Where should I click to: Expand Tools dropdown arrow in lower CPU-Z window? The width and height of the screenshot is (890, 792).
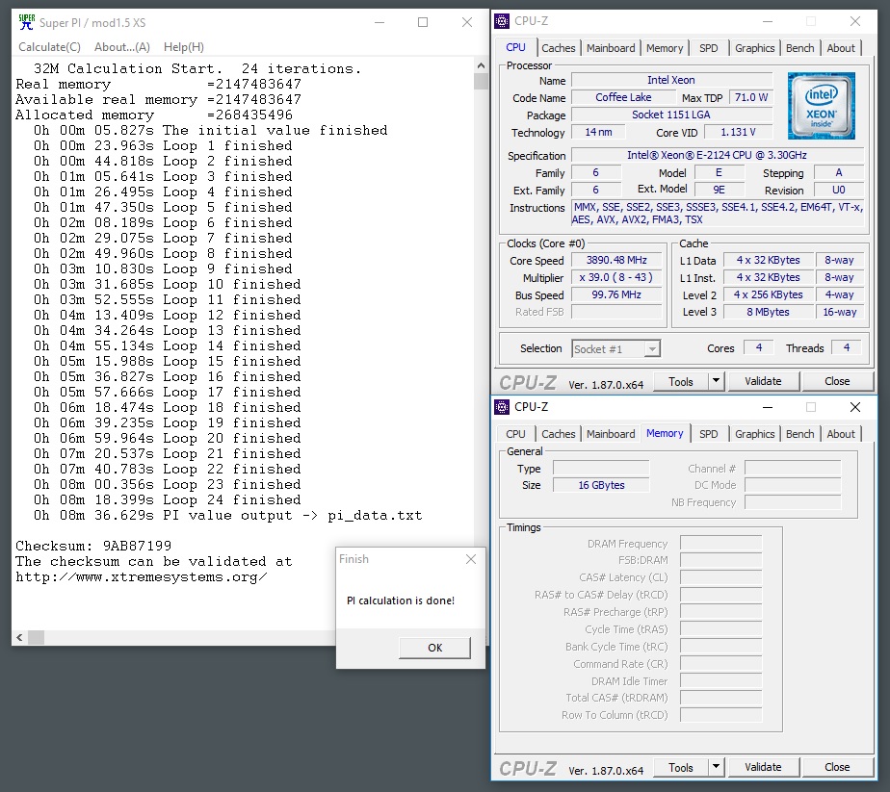coord(716,768)
